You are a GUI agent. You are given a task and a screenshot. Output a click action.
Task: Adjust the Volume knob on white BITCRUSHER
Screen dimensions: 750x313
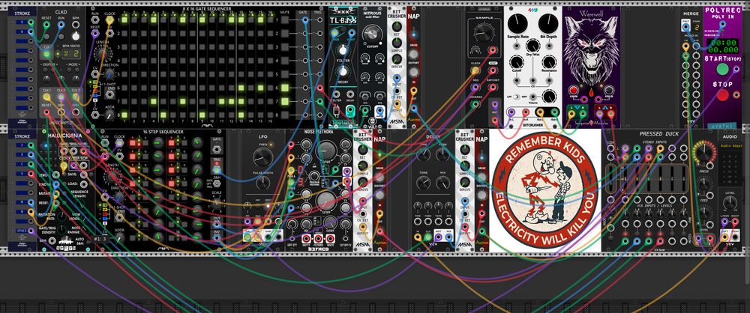547,96
